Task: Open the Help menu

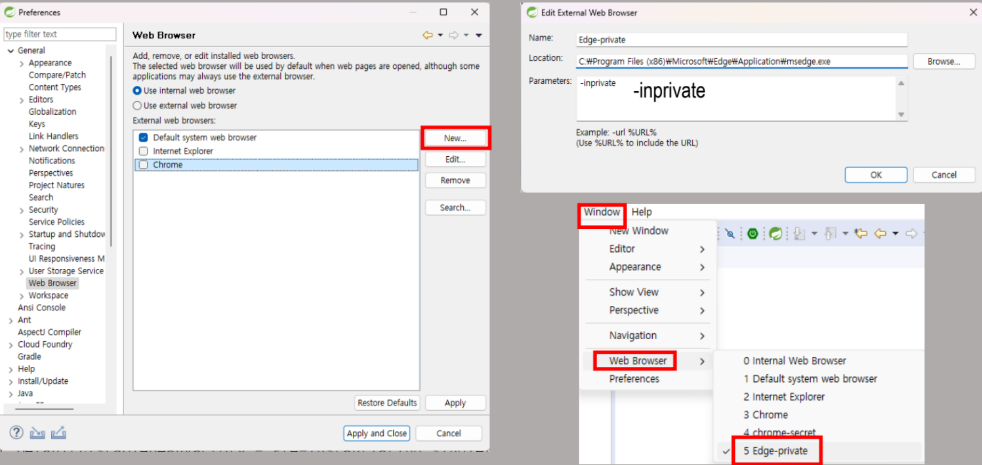Action: coord(642,212)
